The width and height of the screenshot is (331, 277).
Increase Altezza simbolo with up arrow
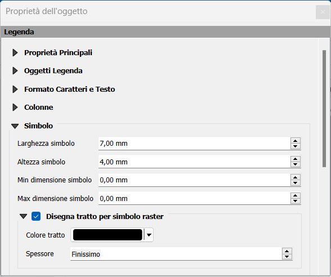[x=296, y=159]
